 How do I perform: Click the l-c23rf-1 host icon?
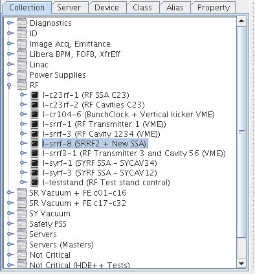(x=34, y=95)
